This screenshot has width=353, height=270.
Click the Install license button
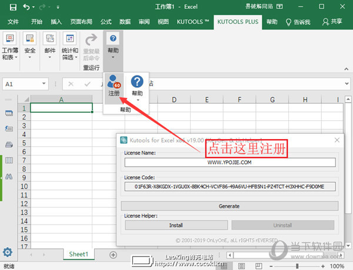176,225
